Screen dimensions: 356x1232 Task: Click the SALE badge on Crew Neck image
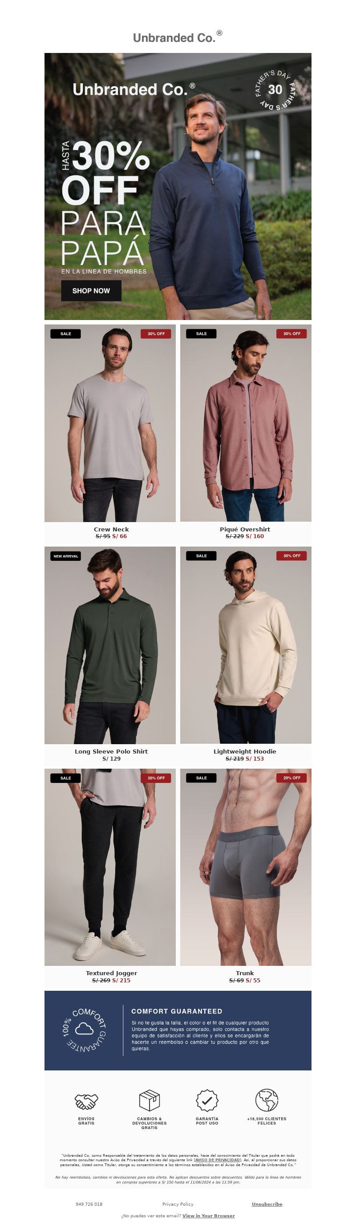click(65, 334)
